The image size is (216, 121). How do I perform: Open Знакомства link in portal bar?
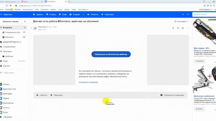[x=45, y=10]
